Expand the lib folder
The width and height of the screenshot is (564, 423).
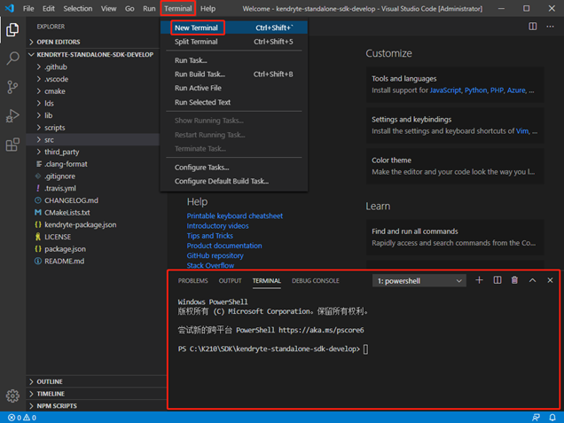[x=93, y=115]
